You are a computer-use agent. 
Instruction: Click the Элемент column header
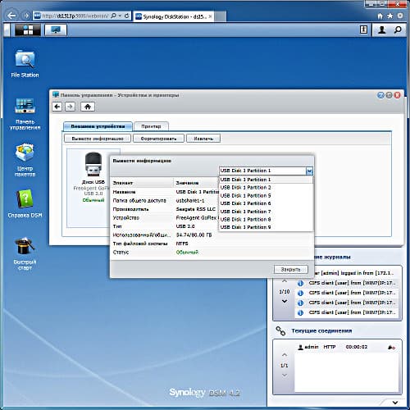coord(142,183)
